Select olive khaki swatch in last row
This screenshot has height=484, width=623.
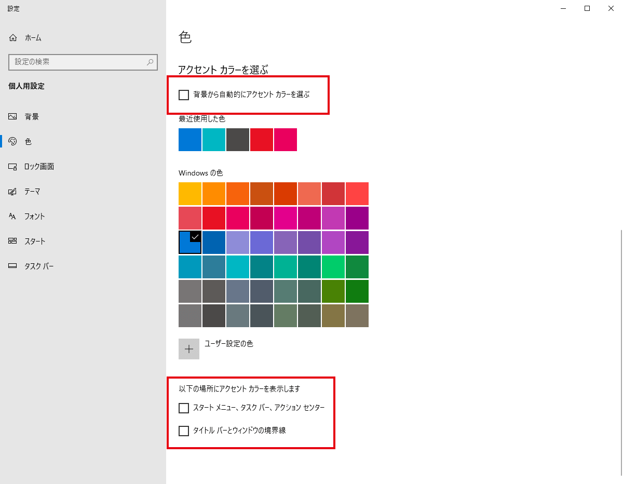[333, 316]
